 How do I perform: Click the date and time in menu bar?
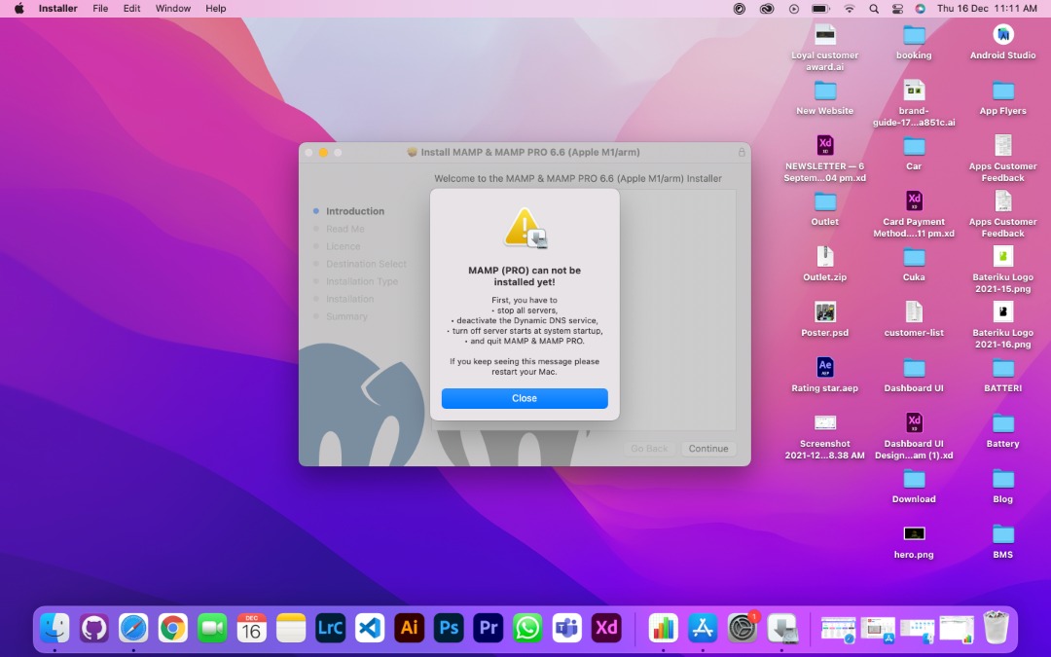(x=987, y=9)
